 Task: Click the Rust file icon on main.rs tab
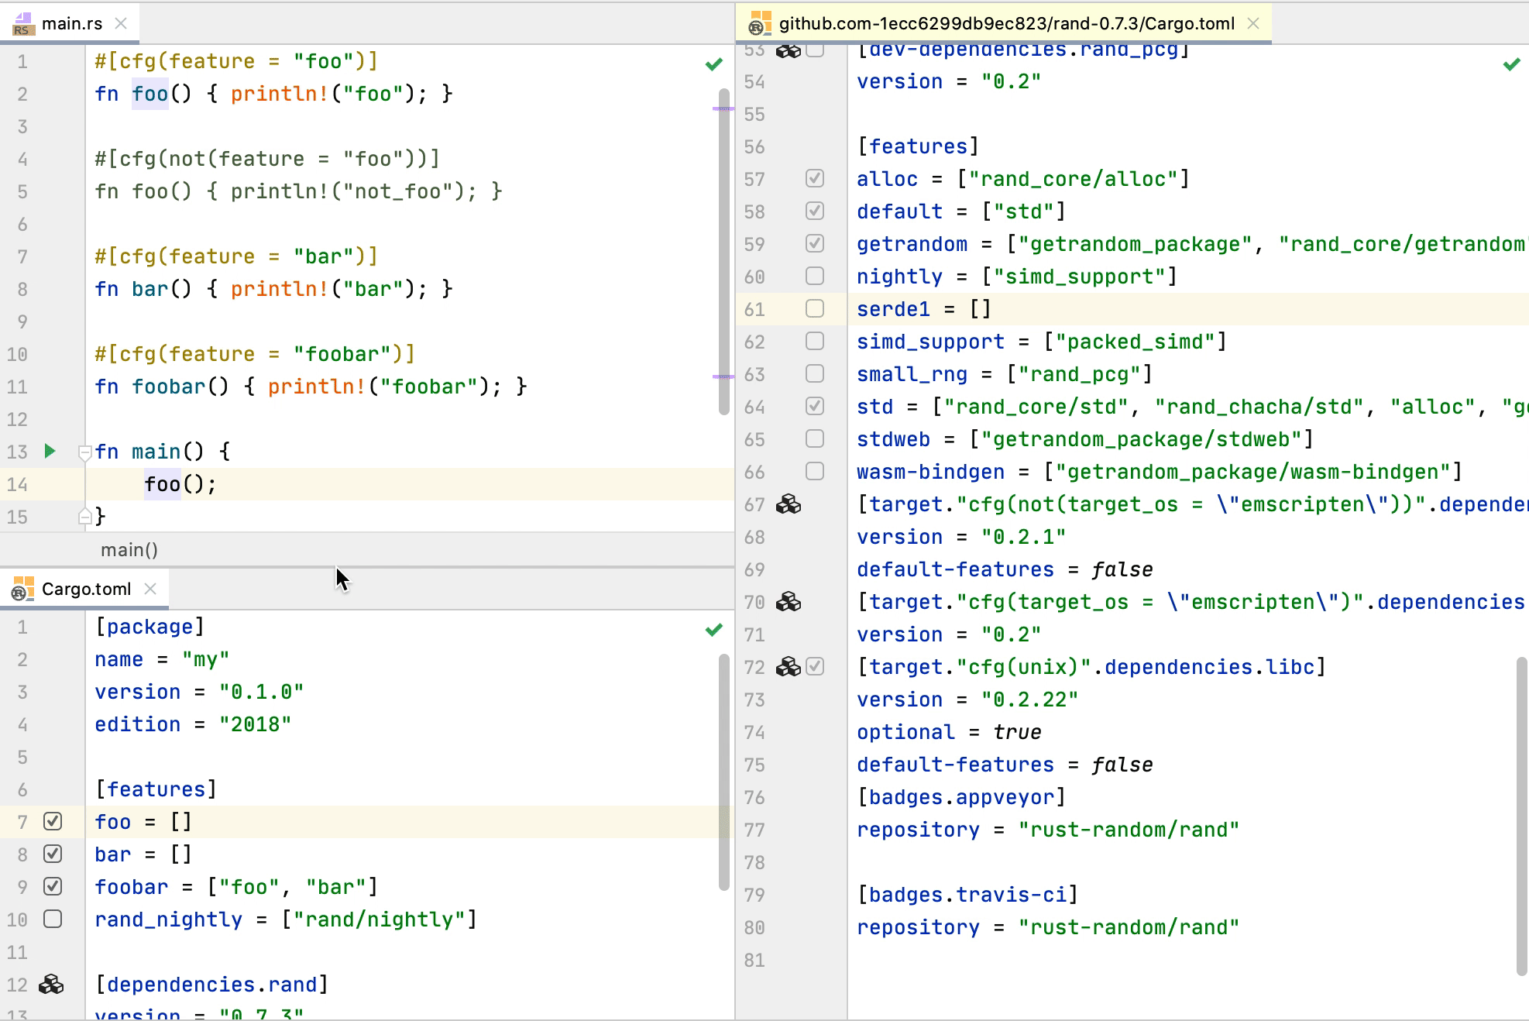[23, 24]
